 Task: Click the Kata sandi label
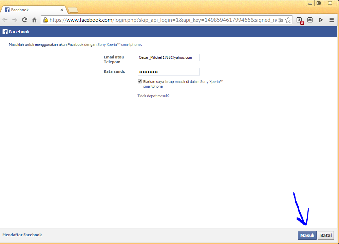click(114, 71)
